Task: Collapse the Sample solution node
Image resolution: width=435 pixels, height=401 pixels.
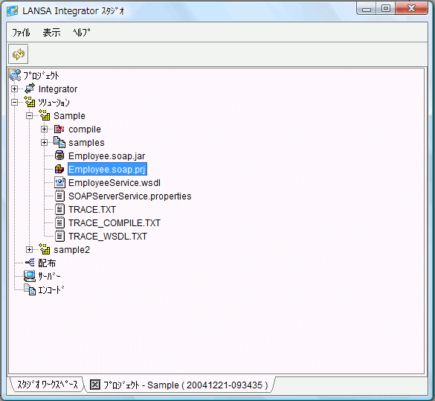Action: (30, 116)
